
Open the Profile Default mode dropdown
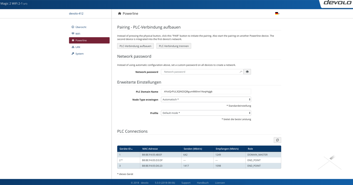click(x=206, y=113)
